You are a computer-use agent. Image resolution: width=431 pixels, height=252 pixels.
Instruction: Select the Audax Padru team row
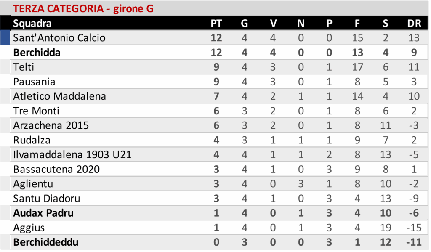43,213
